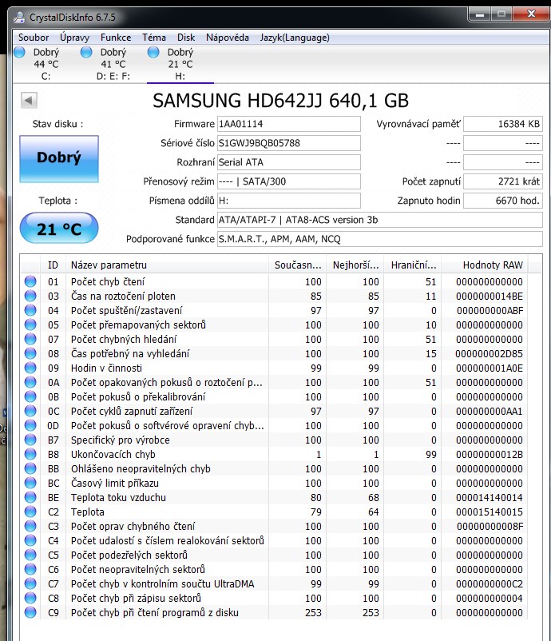Click the CrystalDiskInfo app icon in title bar

pyautogui.click(x=19, y=15)
